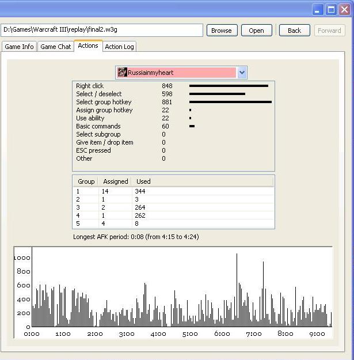Maximize the replay parser window
The image size is (354, 360).
pos(332,9)
